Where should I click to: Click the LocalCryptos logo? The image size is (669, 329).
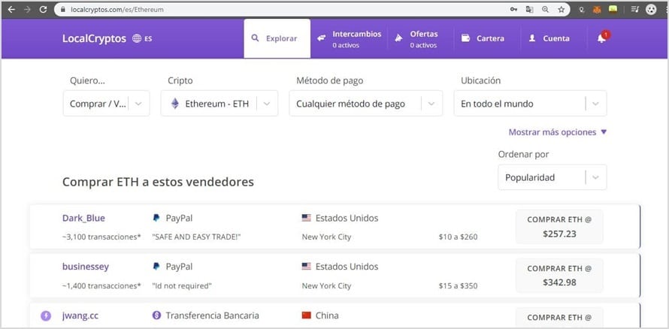(94, 38)
